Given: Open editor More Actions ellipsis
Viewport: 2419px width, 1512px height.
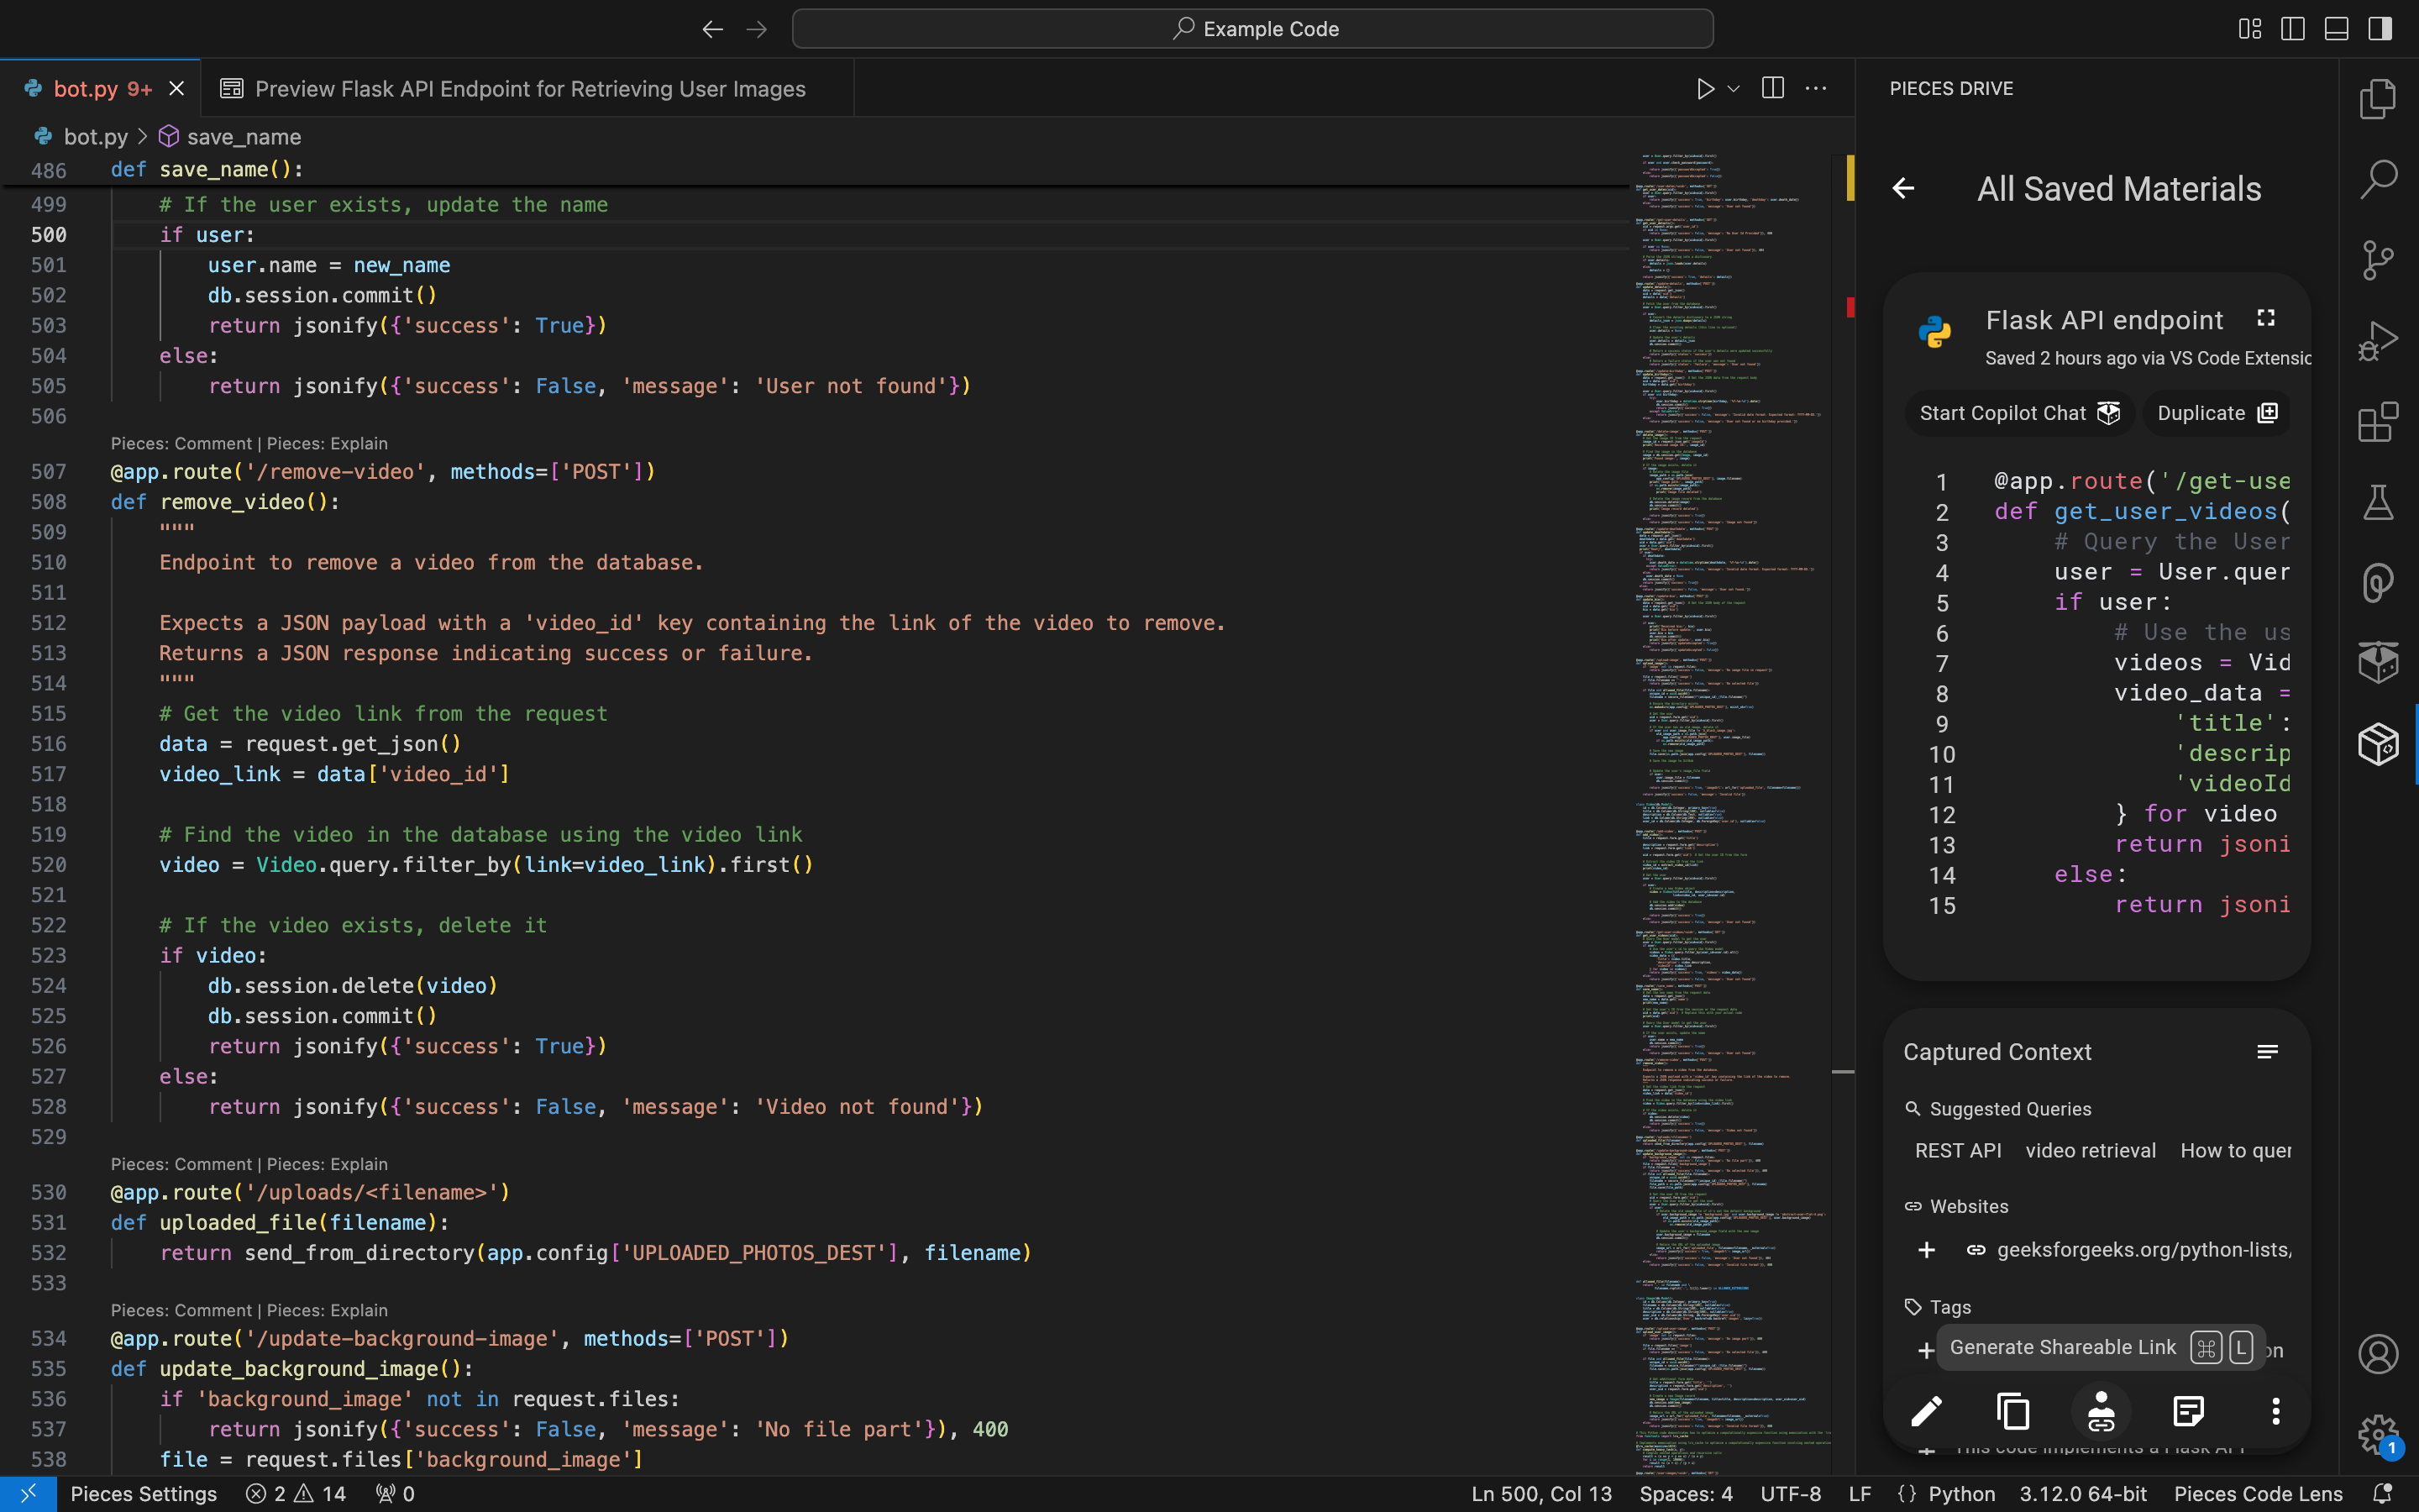Looking at the screenshot, I should (1816, 88).
